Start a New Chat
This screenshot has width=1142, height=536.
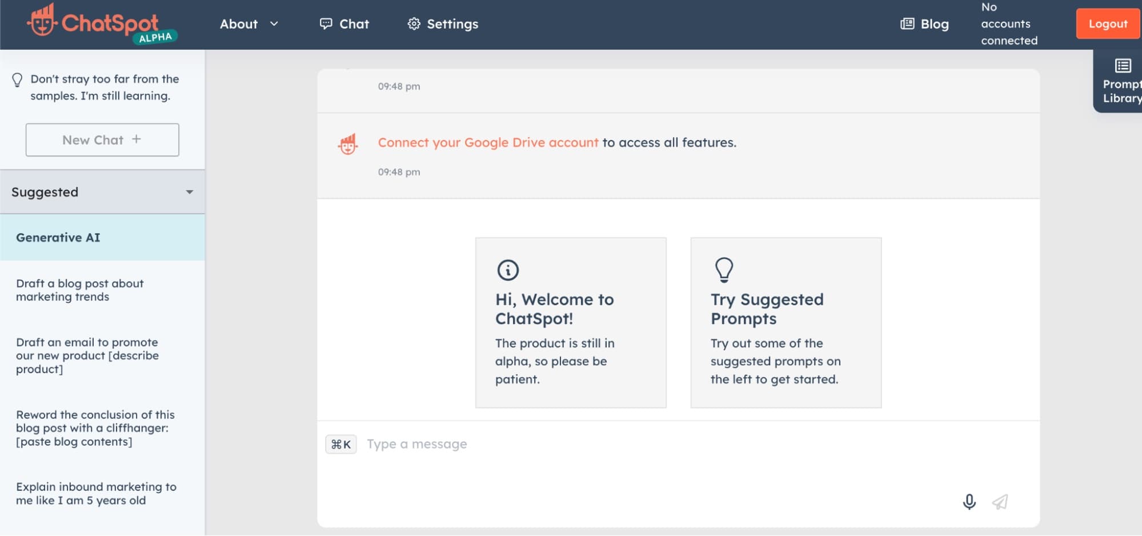[102, 140]
